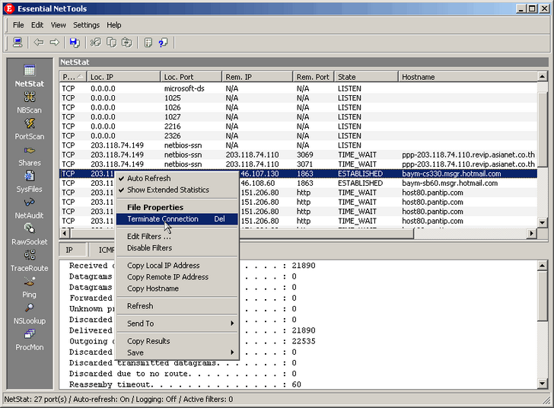This screenshot has width=554, height=408.
Task: Expand the Save submenu
Action: click(177, 352)
